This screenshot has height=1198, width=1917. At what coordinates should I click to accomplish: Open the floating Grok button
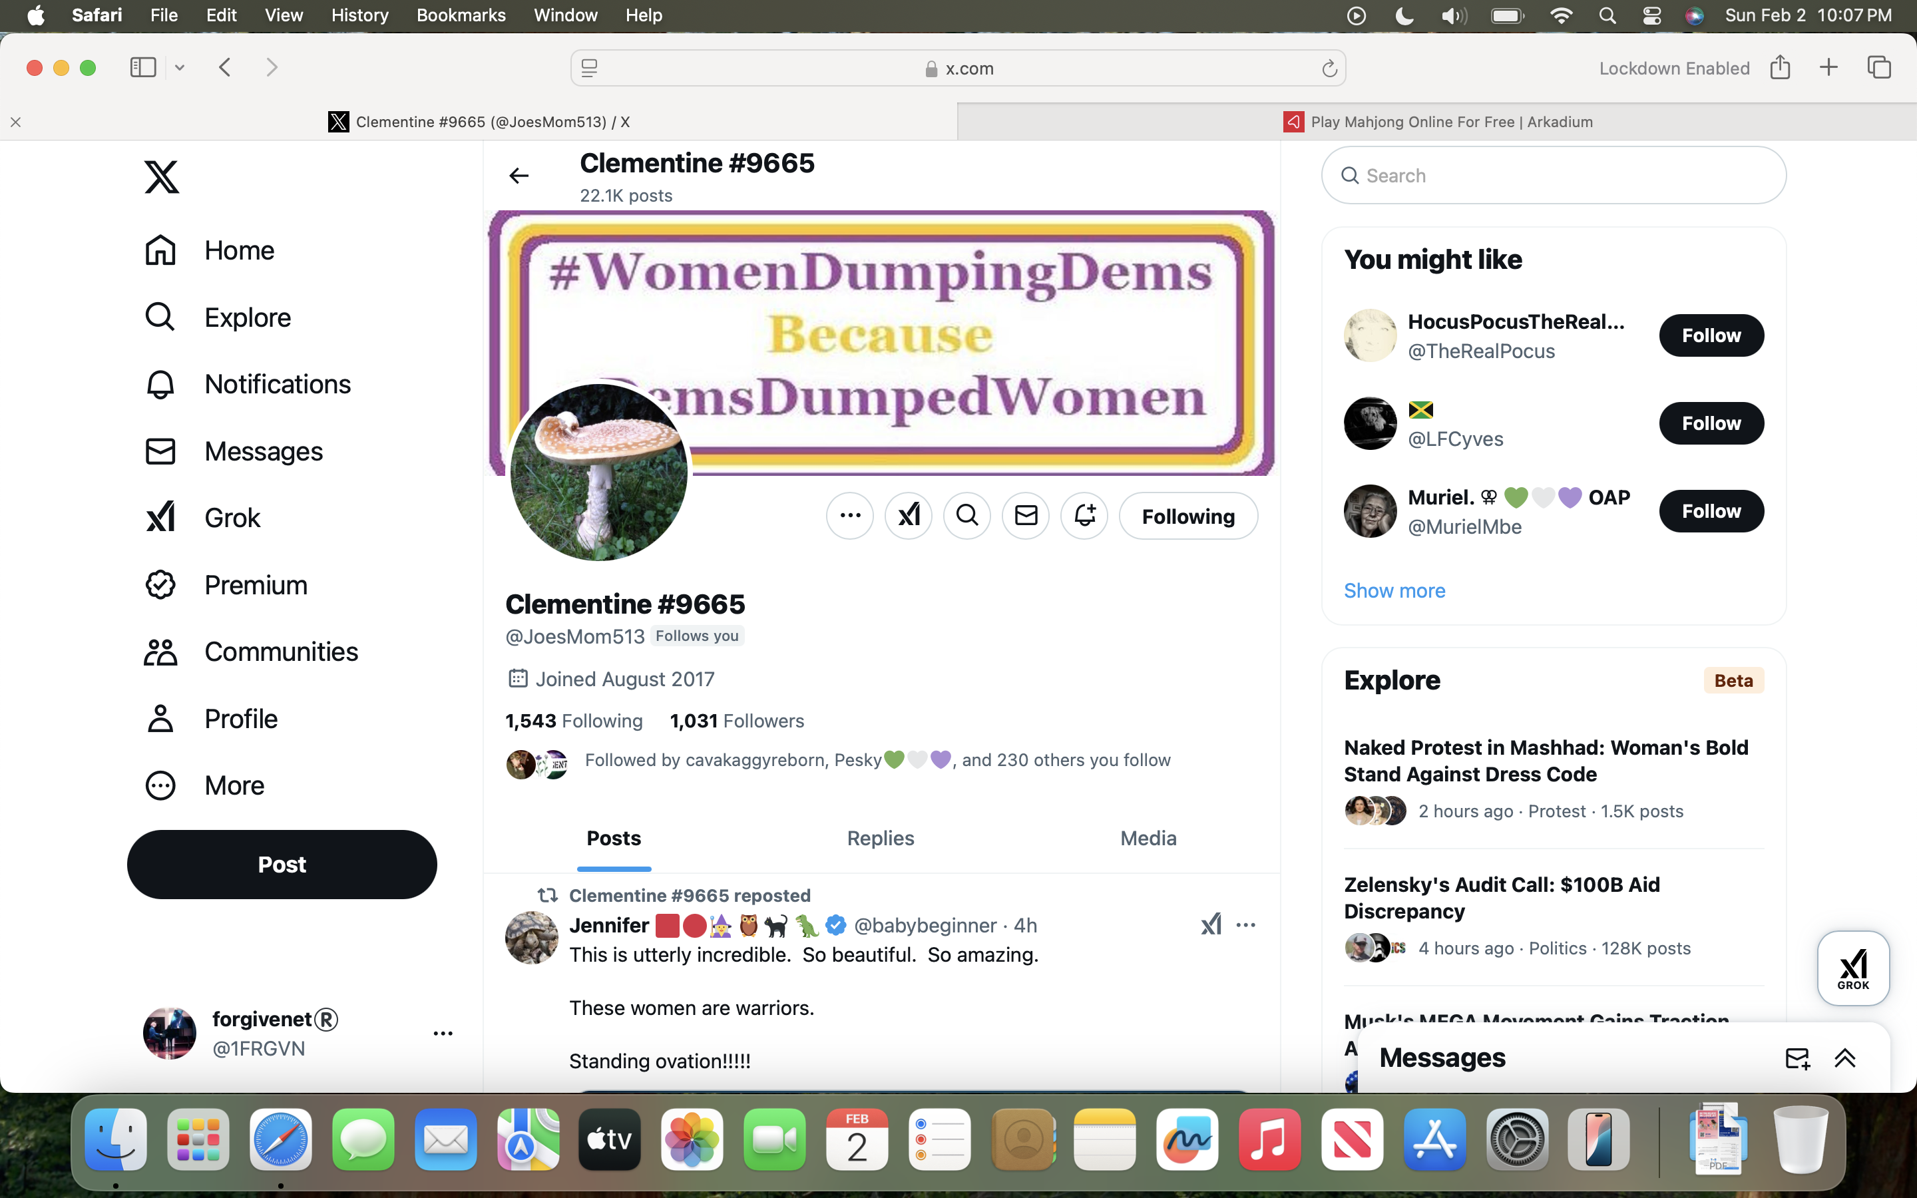click(x=1854, y=968)
